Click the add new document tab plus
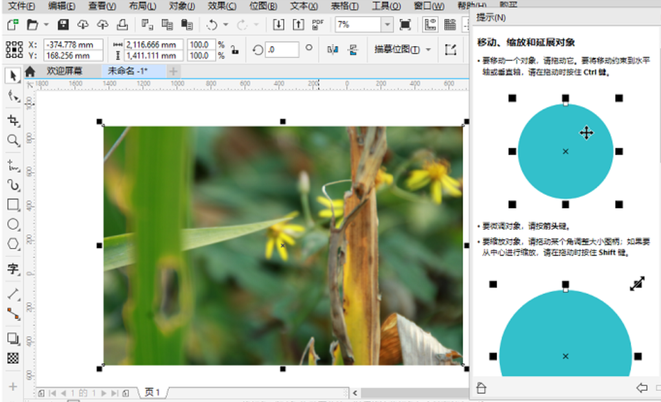The image size is (661, 402). coord(174,71)
